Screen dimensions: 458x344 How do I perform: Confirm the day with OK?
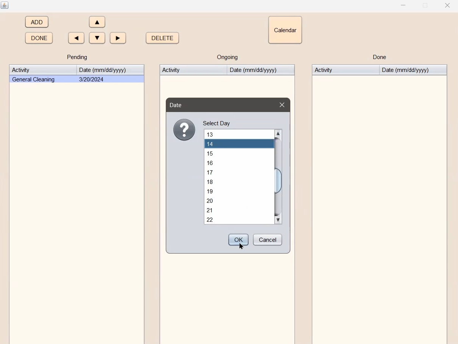click(238, 240)
